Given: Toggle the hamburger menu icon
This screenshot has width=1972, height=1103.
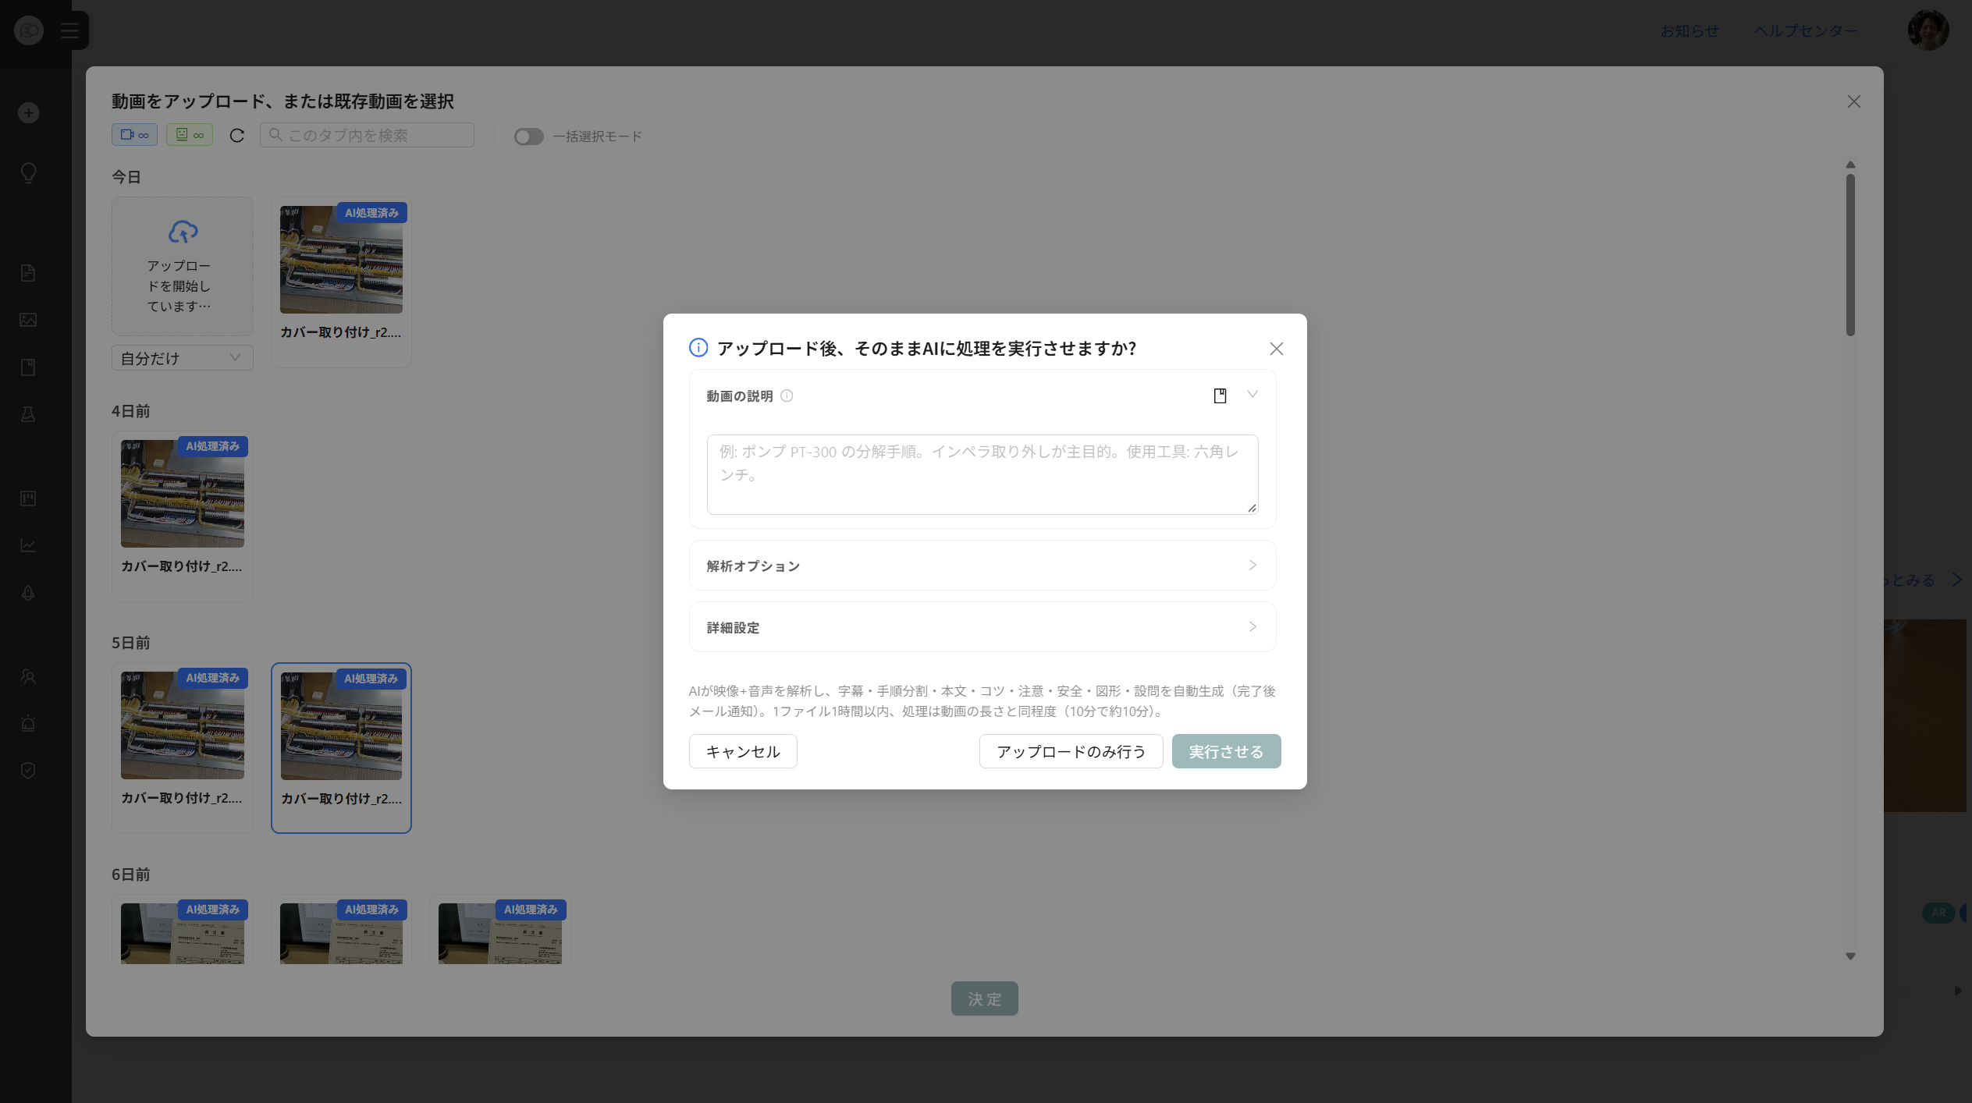Looking at the screenshot, I should [x=69, y=30].
